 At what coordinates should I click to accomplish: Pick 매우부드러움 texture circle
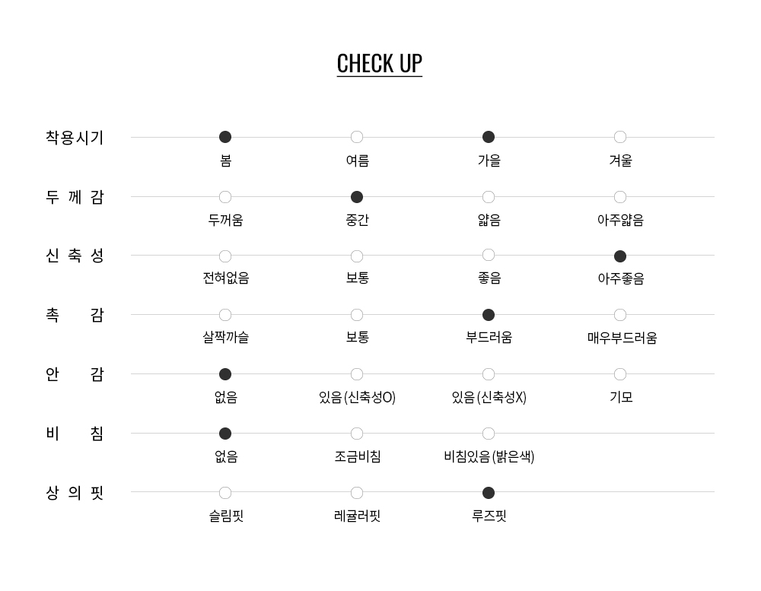tap(620, 315)
